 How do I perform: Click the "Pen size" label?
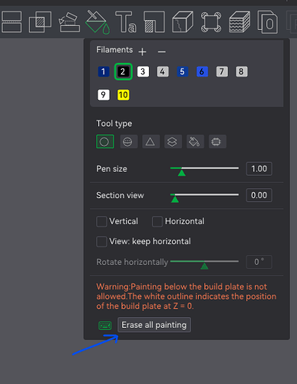pos(111,169)
